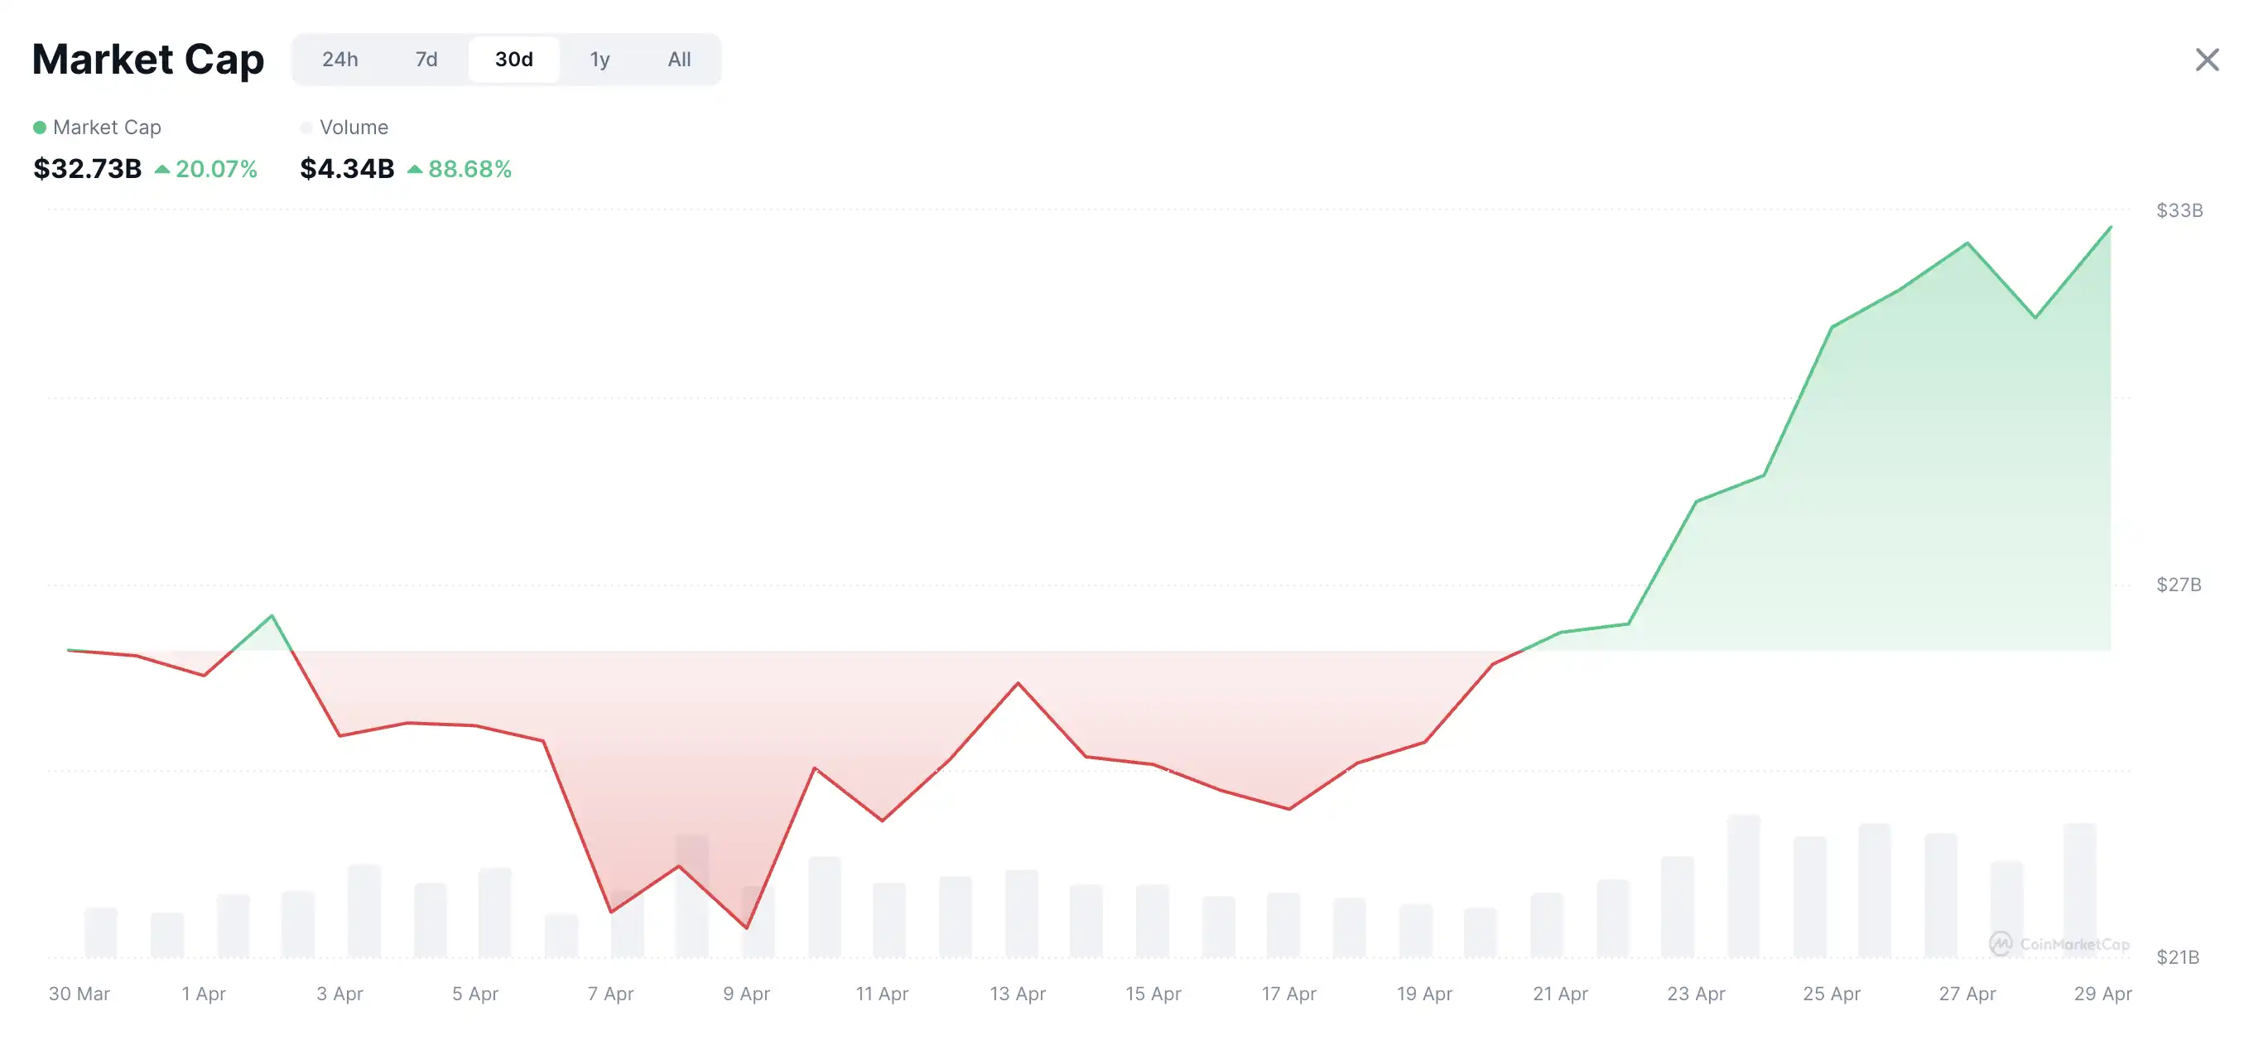The height and width of the screenshot is (1040, 2249).
Task: Select the 30d time range tab
Action: 513,60
